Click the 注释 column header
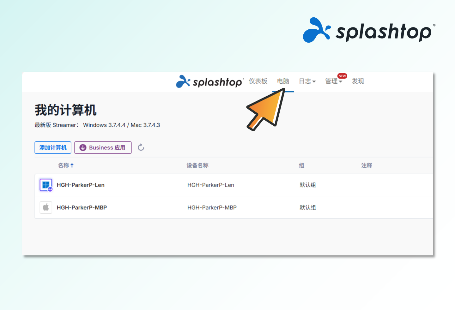 point(367,165)
